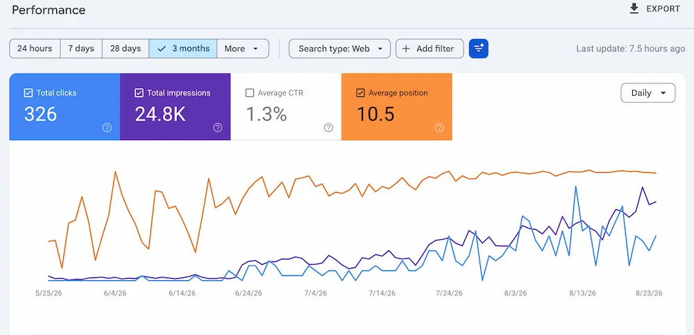This screenshot has height=335, width=694.
Task: Click the Export download icon
Action: coord(634,8)
